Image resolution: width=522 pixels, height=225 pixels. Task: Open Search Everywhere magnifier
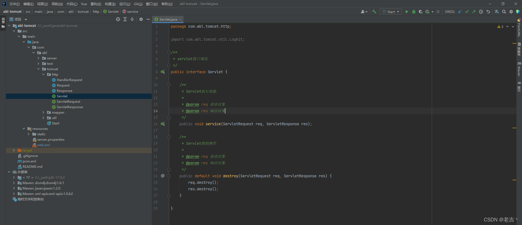tap(504, 12)
